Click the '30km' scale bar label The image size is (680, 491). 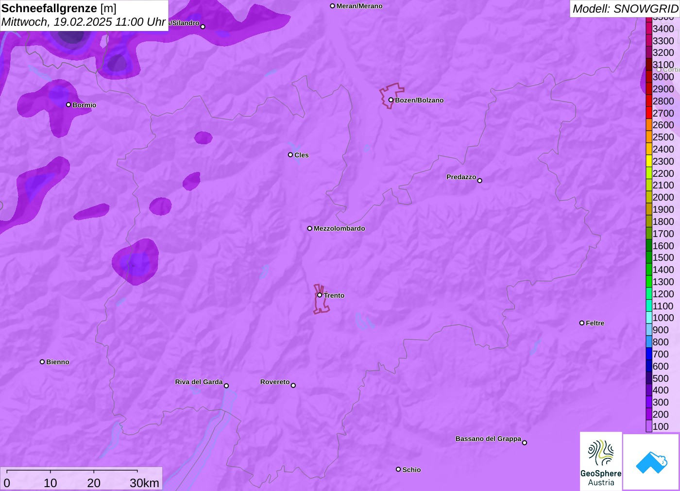[144, 483]
